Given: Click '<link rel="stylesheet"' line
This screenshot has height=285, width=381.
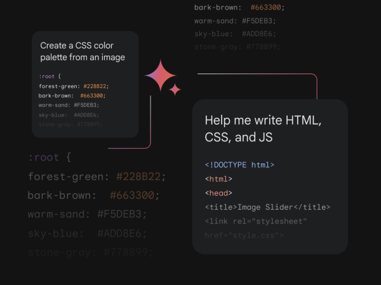Looking at the screenshot, I should coord(256,221).
